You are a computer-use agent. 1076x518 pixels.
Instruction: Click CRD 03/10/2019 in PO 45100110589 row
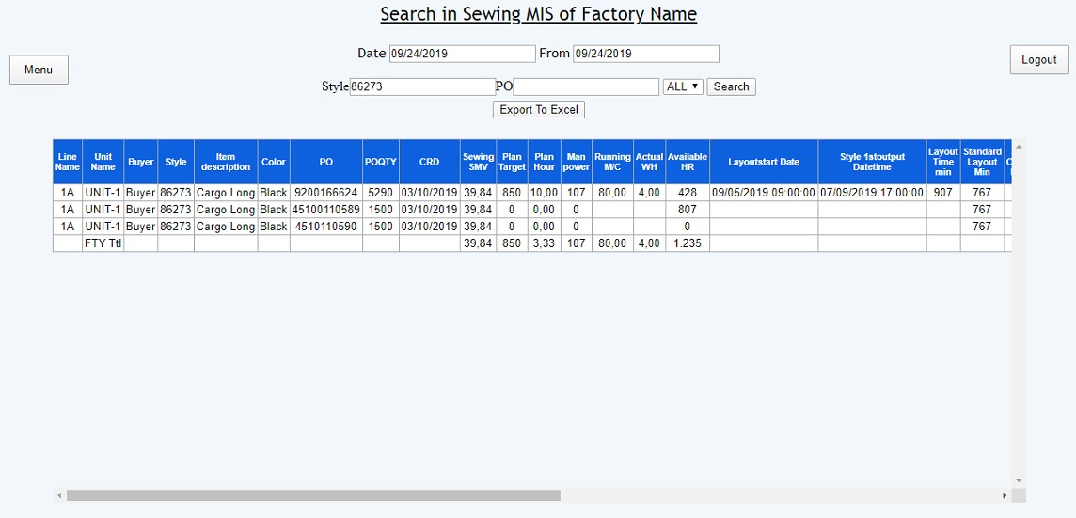click(430, 210)
